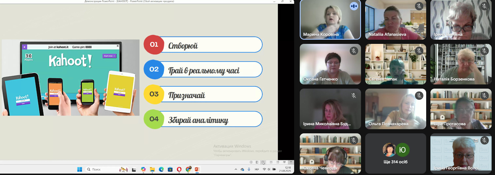Image resolution: width=495 pixels, height=175 pixels.
Task: Click the muted mic icon on Ірина Георгіївна
Action: click(484, 140)
